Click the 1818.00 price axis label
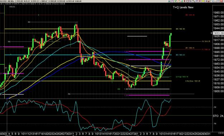This screenshot has width=224, height=136. 218,83
